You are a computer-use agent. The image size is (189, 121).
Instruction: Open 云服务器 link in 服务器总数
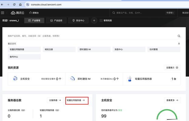[x=55, y=100]
